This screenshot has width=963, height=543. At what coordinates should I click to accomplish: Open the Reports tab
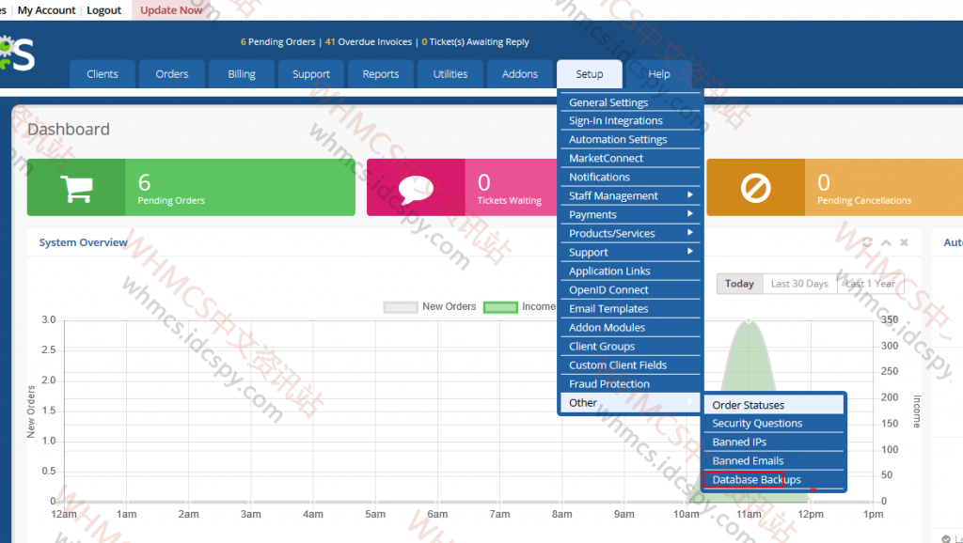tap(381, 74)
